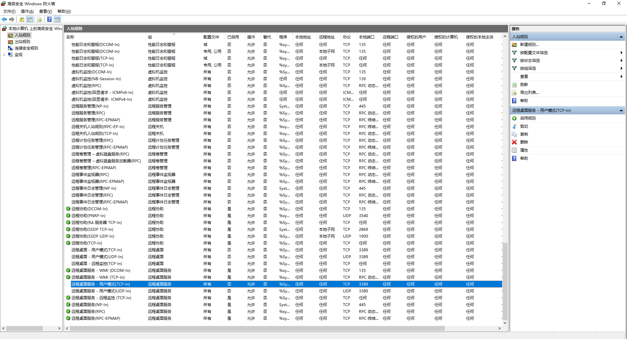627x339 pixels.
Task: Toggle the show/hide console tree toolbar icon
Action: (30, 19)
